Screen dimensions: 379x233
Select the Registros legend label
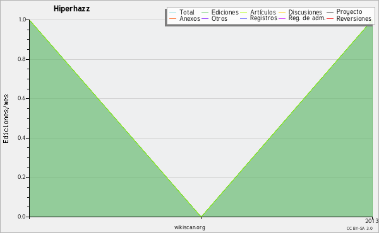[x=263, y=18]
